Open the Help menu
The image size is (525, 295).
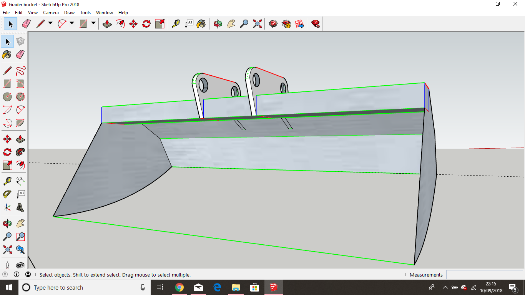point(123,13)
